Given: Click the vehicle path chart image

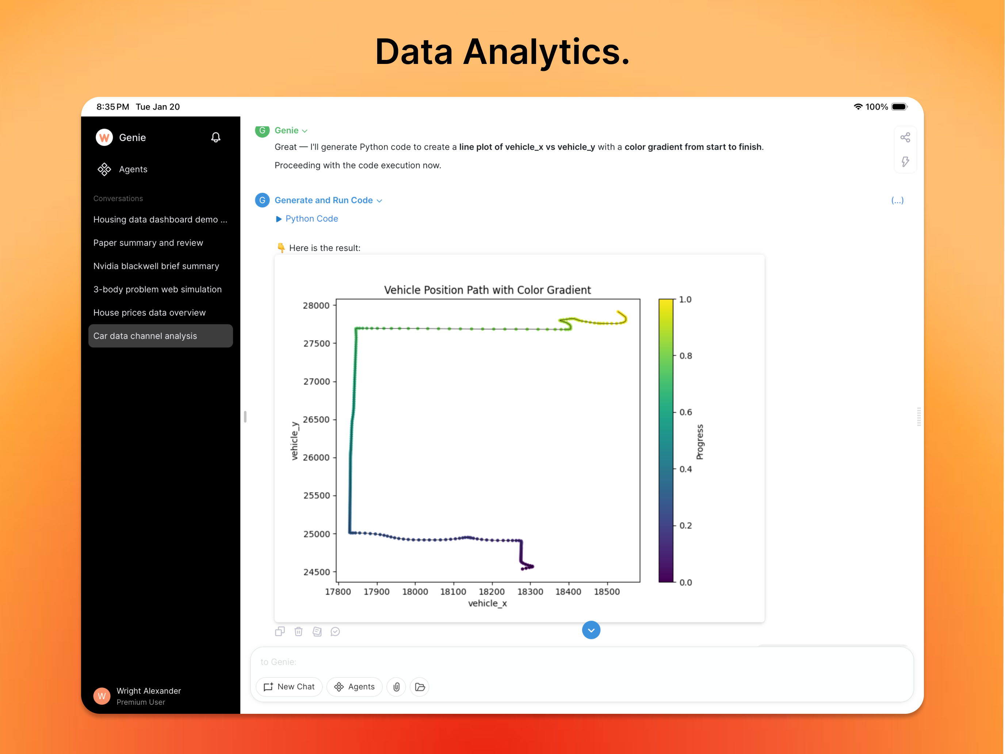Looking at the screenshot, I should point(519,438).
